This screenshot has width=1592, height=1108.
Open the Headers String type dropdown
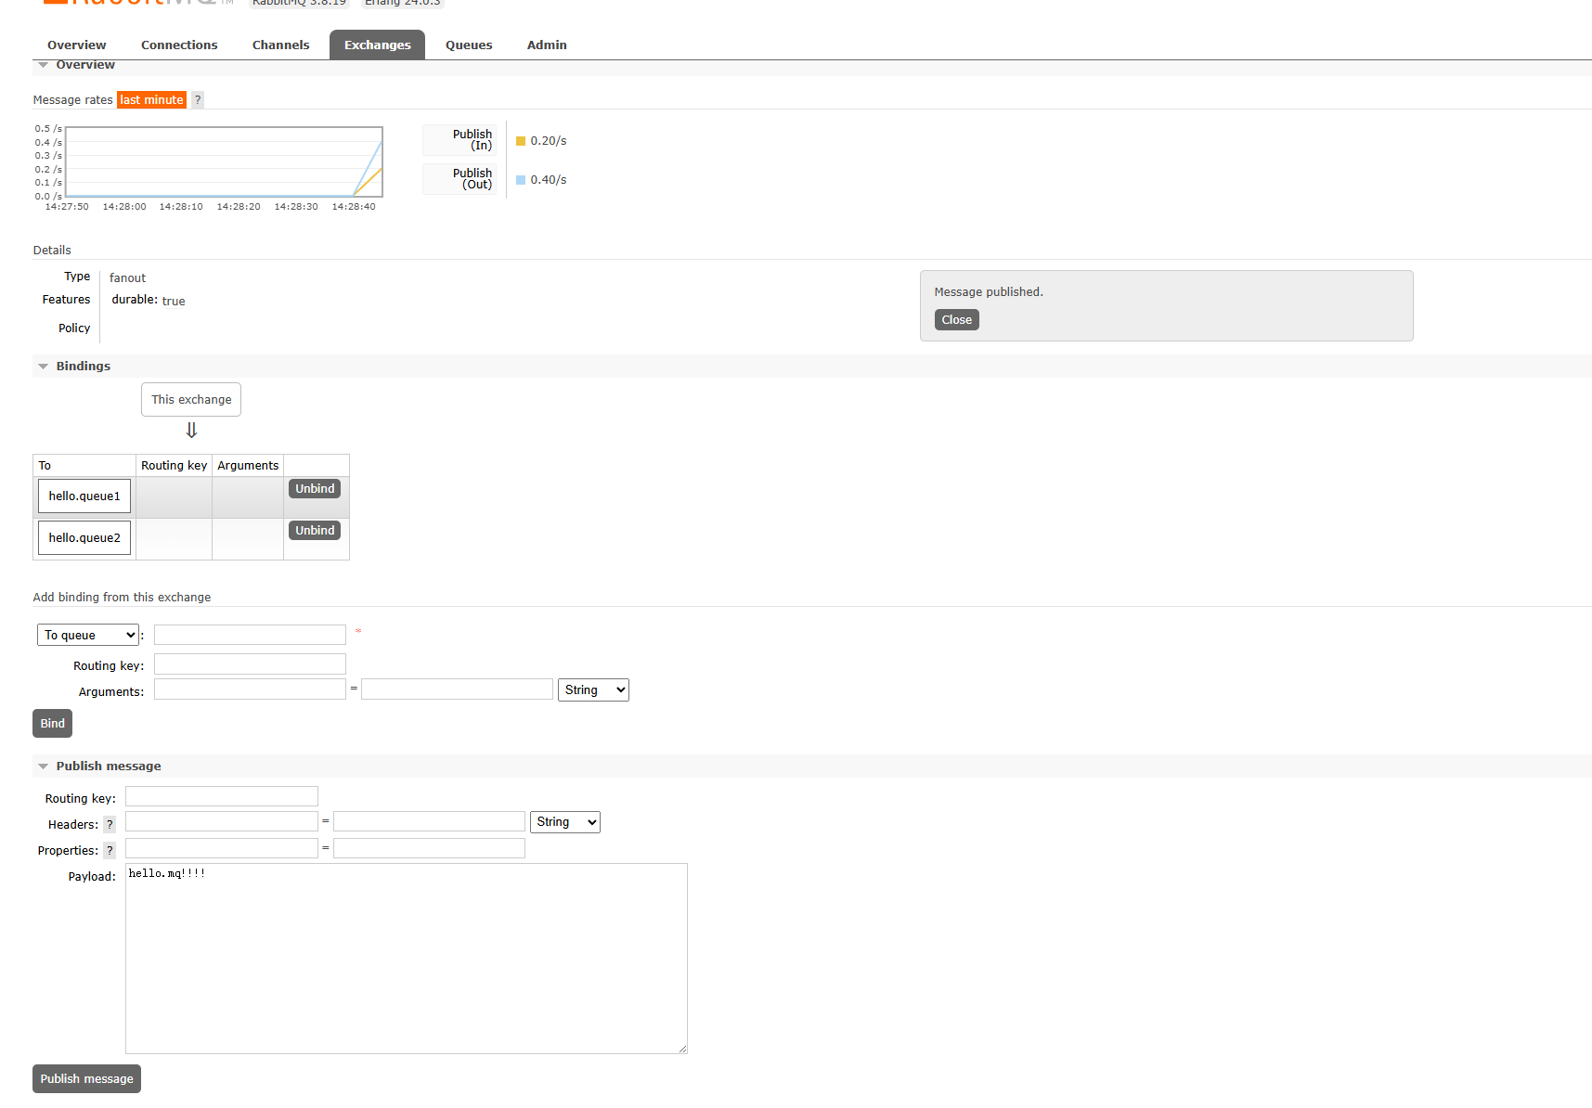(x=564, y=822)
